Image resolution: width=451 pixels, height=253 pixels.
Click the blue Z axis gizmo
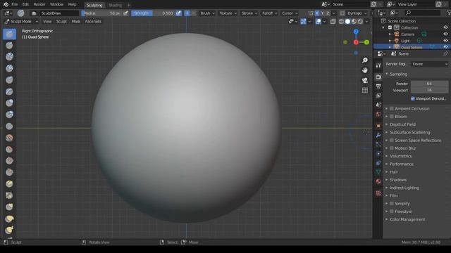click(356, 31)
